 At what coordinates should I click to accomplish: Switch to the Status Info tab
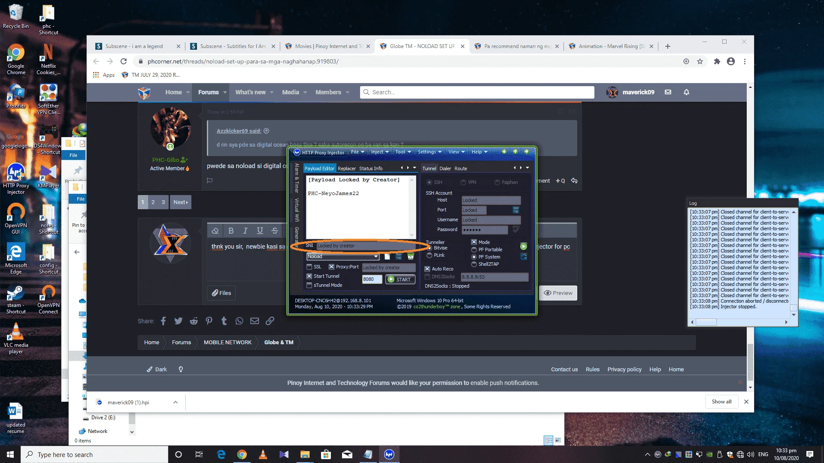pos(371,168)
